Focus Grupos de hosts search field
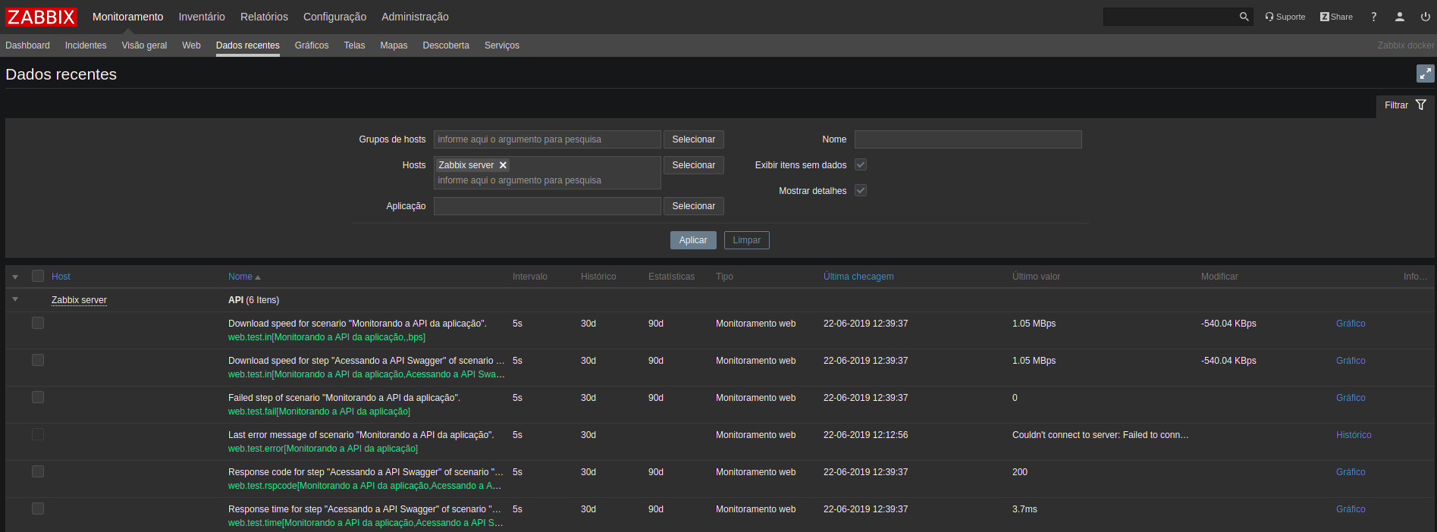 click(x=548, y=139)
